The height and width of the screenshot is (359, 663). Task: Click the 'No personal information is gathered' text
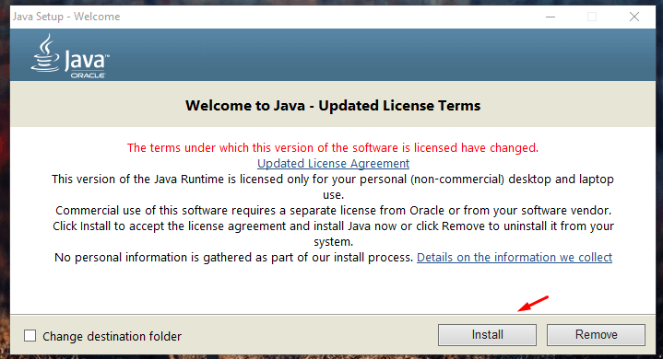click(x=234, y=258)
